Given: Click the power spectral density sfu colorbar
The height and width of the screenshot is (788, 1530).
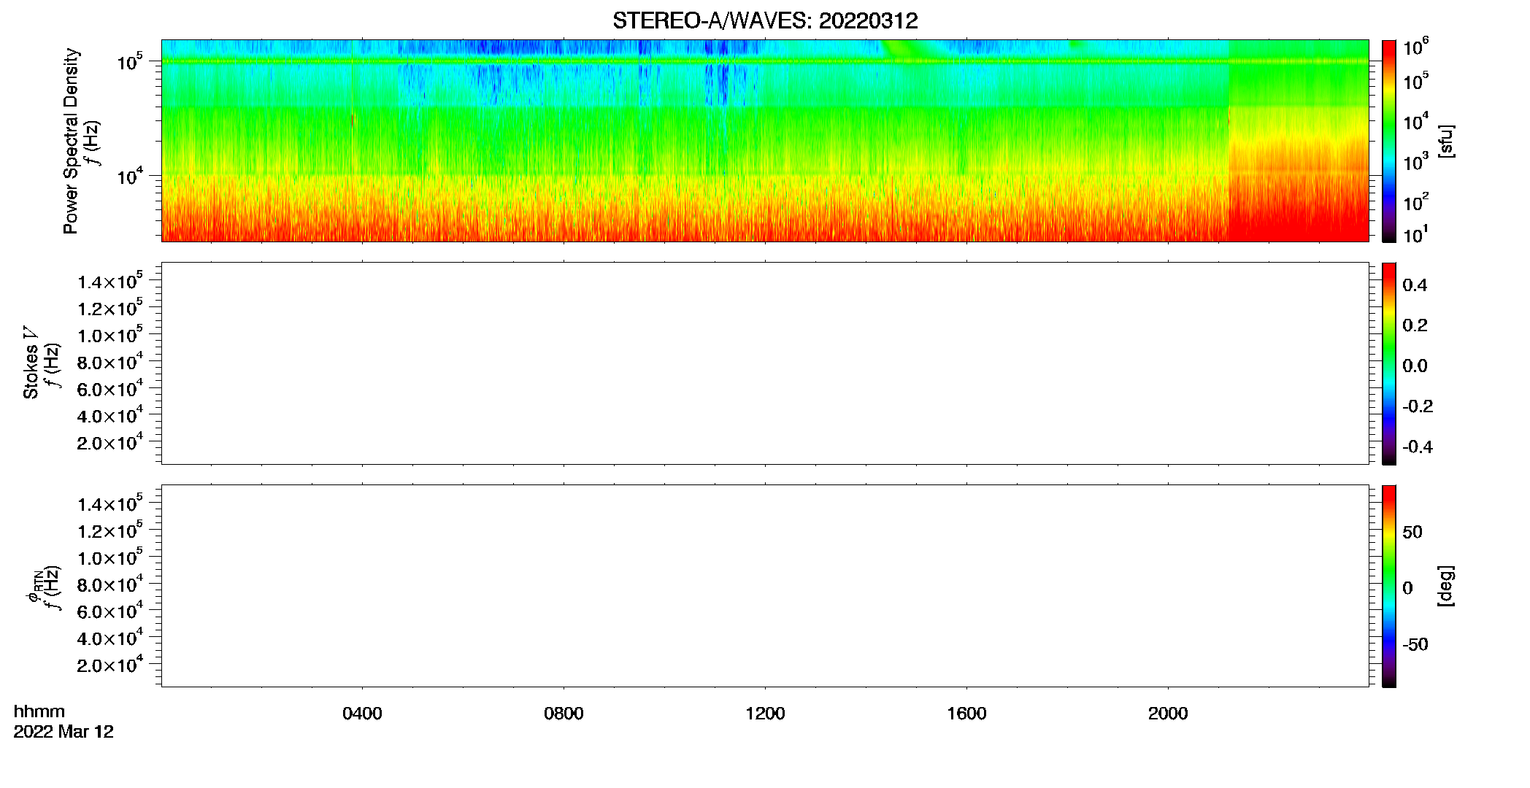Looking at the screenshot, I should pos(1389,141).
